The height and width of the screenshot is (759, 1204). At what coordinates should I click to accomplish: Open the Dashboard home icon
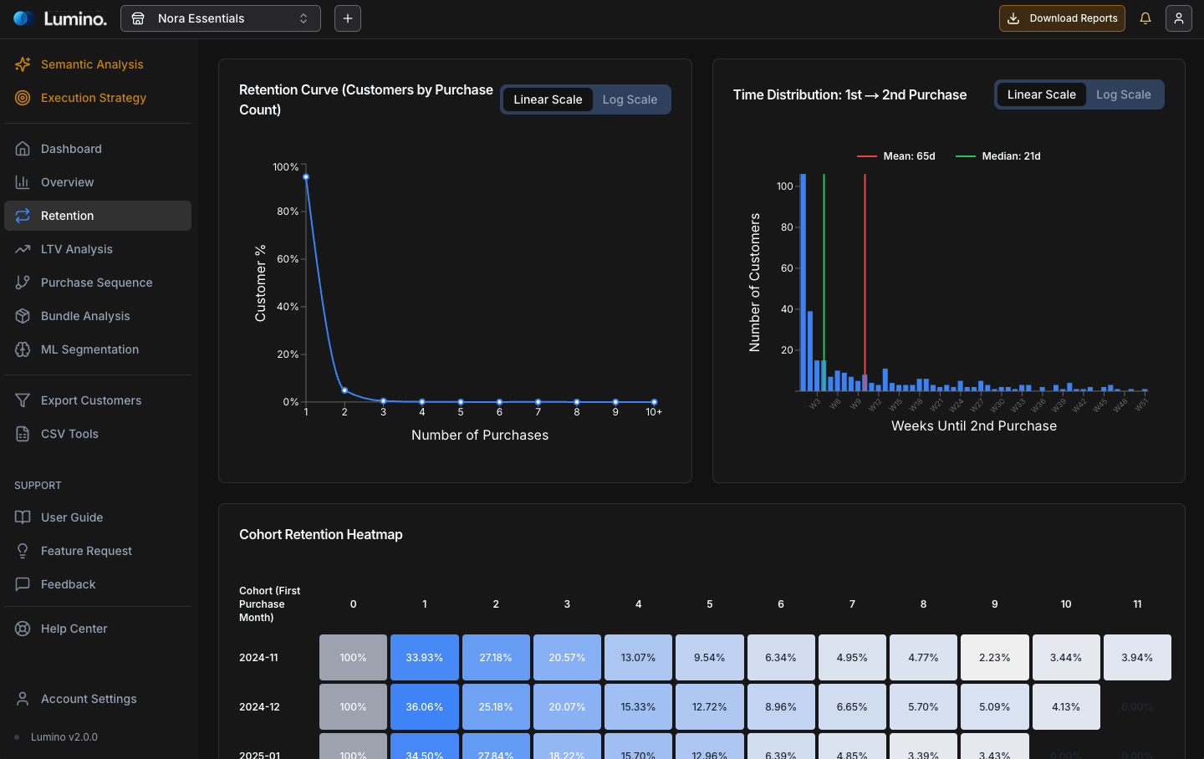[24, 148]
